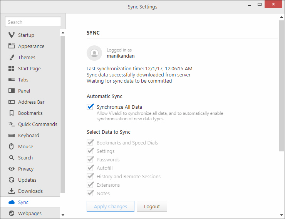Toggle the Autofill sync checkbox
285x219 pixels.
point(91,168)
